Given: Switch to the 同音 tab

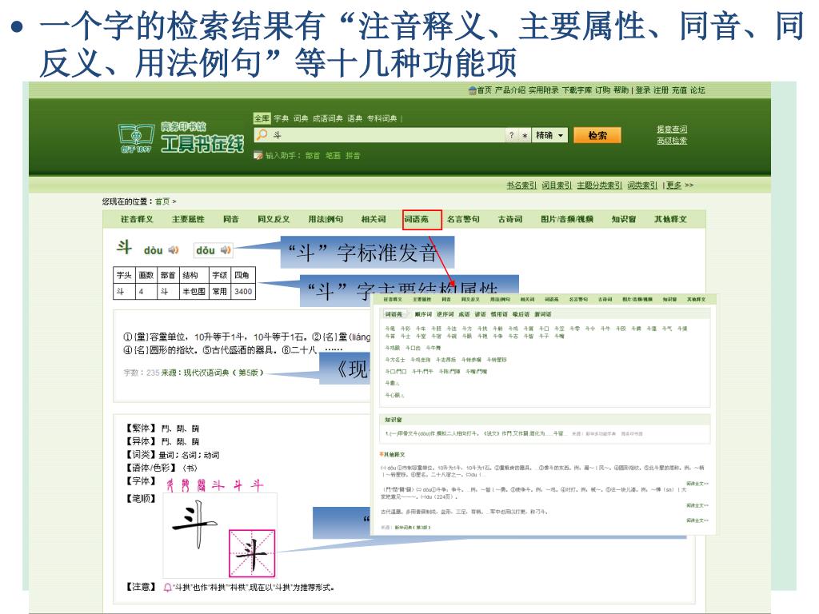Looking at the screenshot, I should (231, 219).
